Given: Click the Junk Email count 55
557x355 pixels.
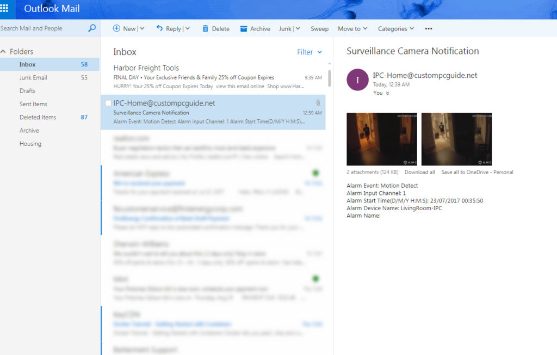Looking at the screenshot, I should coord(84,77).
